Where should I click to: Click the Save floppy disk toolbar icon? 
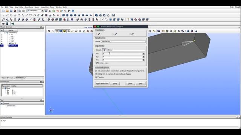point(11,11)
